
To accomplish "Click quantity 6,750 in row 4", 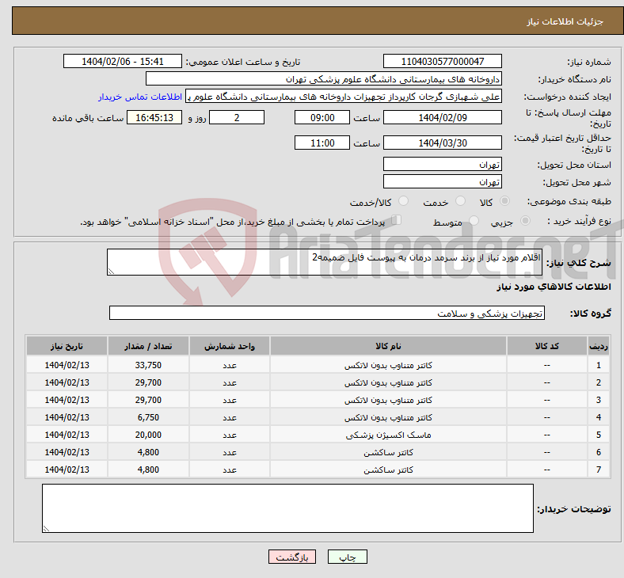I will click(148, 417).
